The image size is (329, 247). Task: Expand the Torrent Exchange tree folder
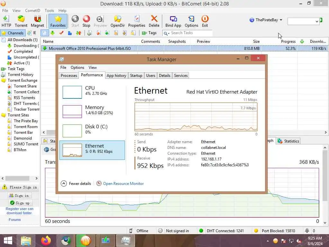(x=4, y=80)
